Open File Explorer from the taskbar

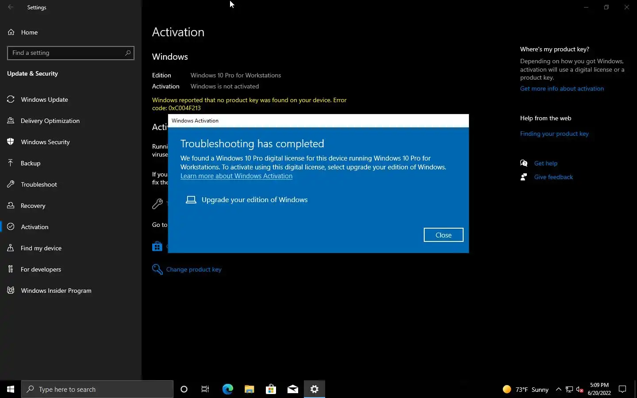click(249, 389)
